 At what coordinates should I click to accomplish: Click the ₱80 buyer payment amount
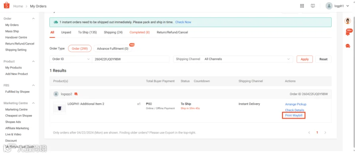[x=149, y=104]
